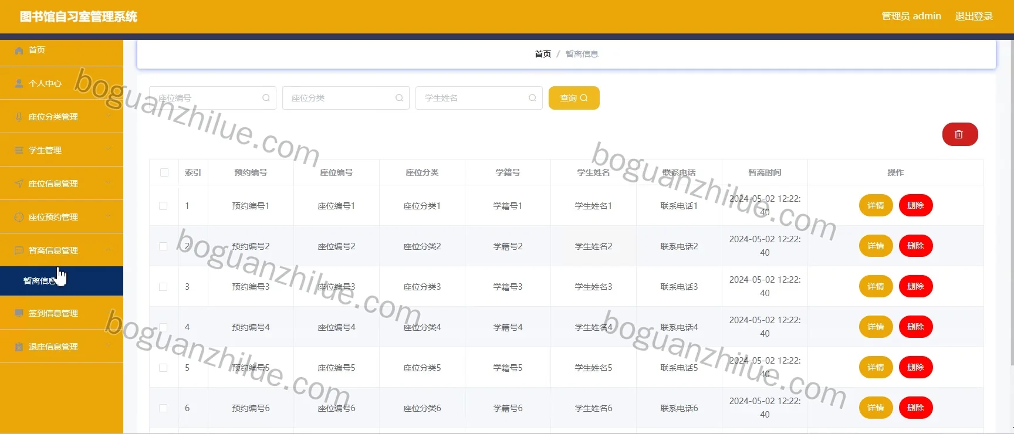Click the microphone icon beside 座位分类管理

click(x=19, y=117)
